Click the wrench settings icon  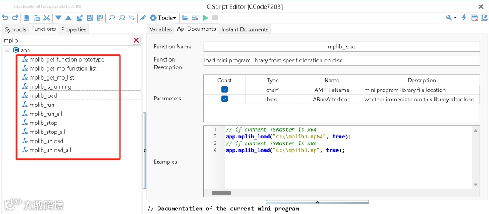[450, 18]
